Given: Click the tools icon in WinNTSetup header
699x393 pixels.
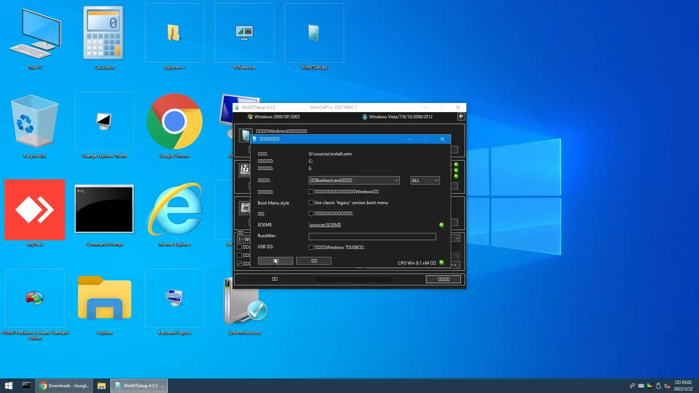Looking at the screenshot, I should click(461, 116).
